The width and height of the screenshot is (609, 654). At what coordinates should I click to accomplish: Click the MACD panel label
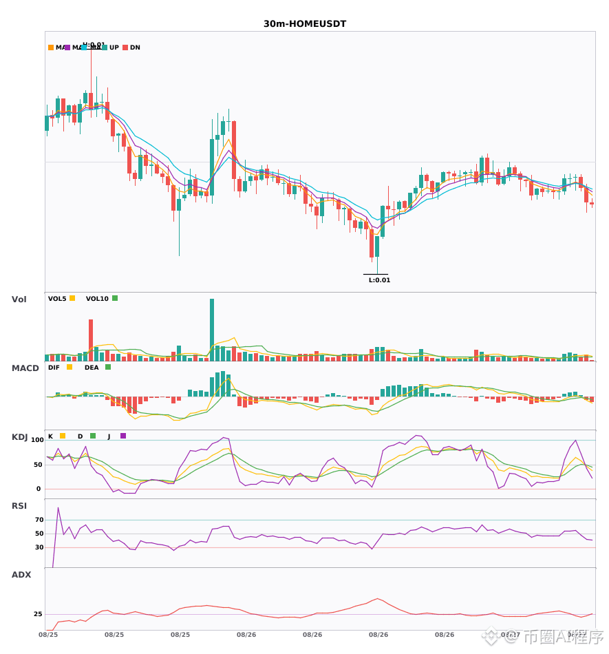pyautogui.click(x=25, y=368)
